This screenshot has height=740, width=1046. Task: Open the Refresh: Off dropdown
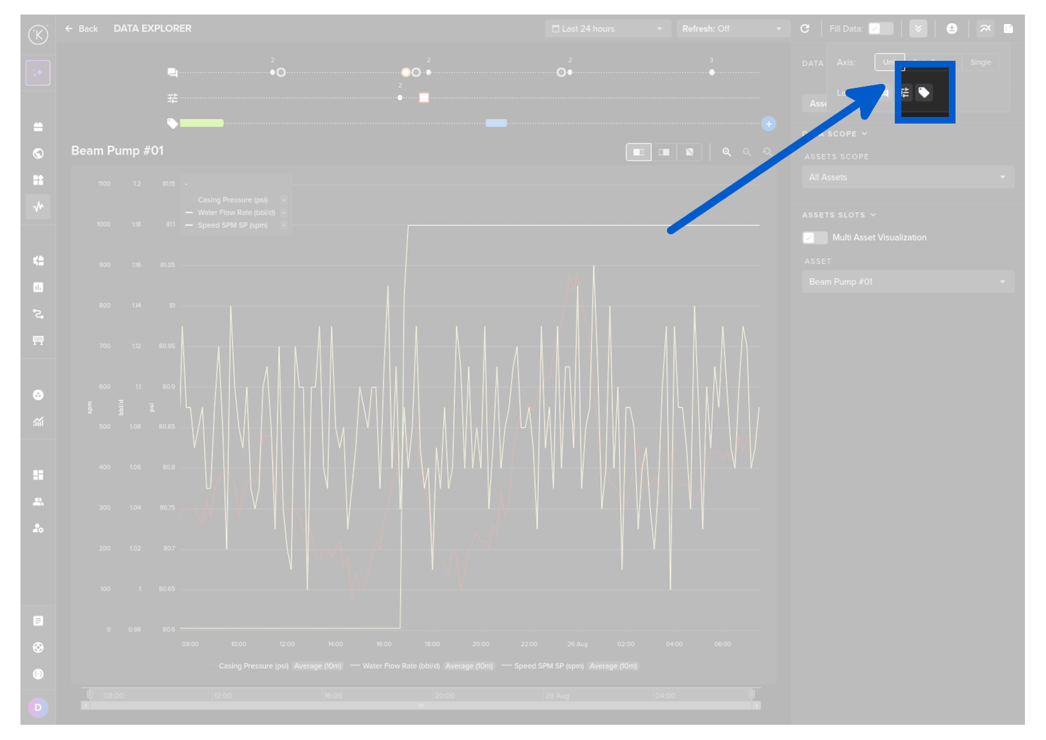tap(732, 29)
